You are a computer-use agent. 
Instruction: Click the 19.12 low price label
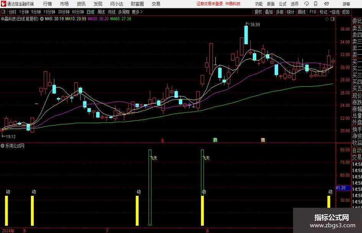coord(11,137)
